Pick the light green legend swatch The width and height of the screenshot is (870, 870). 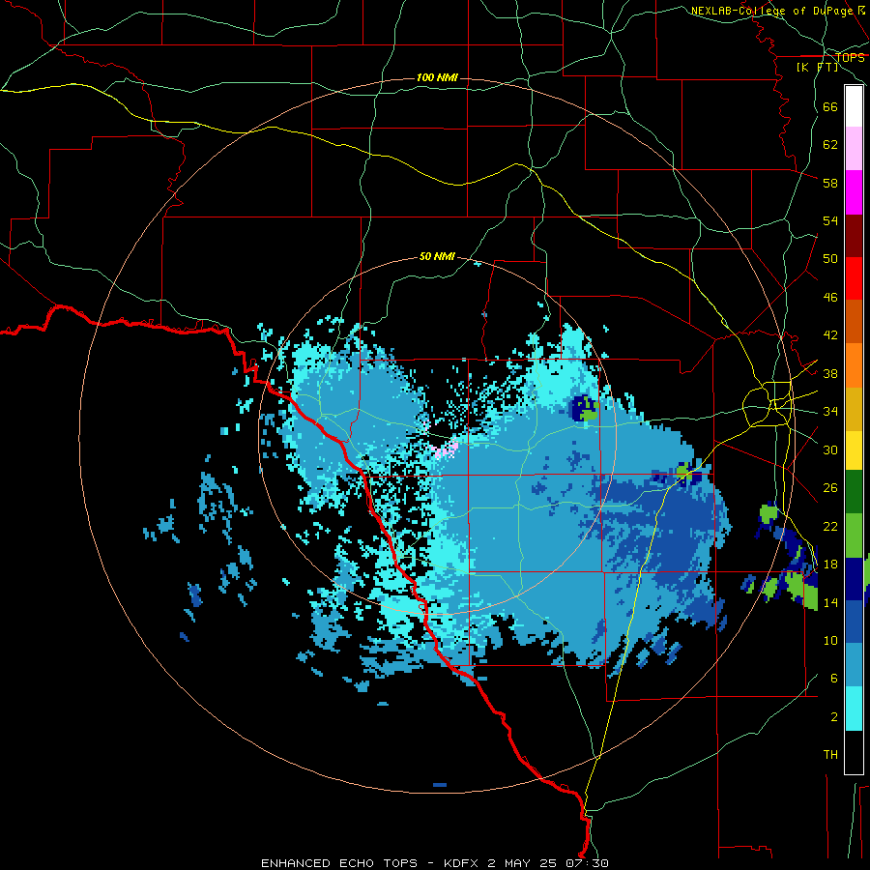[854, 536]
